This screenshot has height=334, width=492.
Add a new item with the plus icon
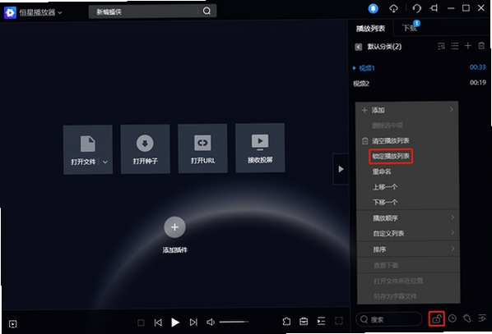point(468,46)
